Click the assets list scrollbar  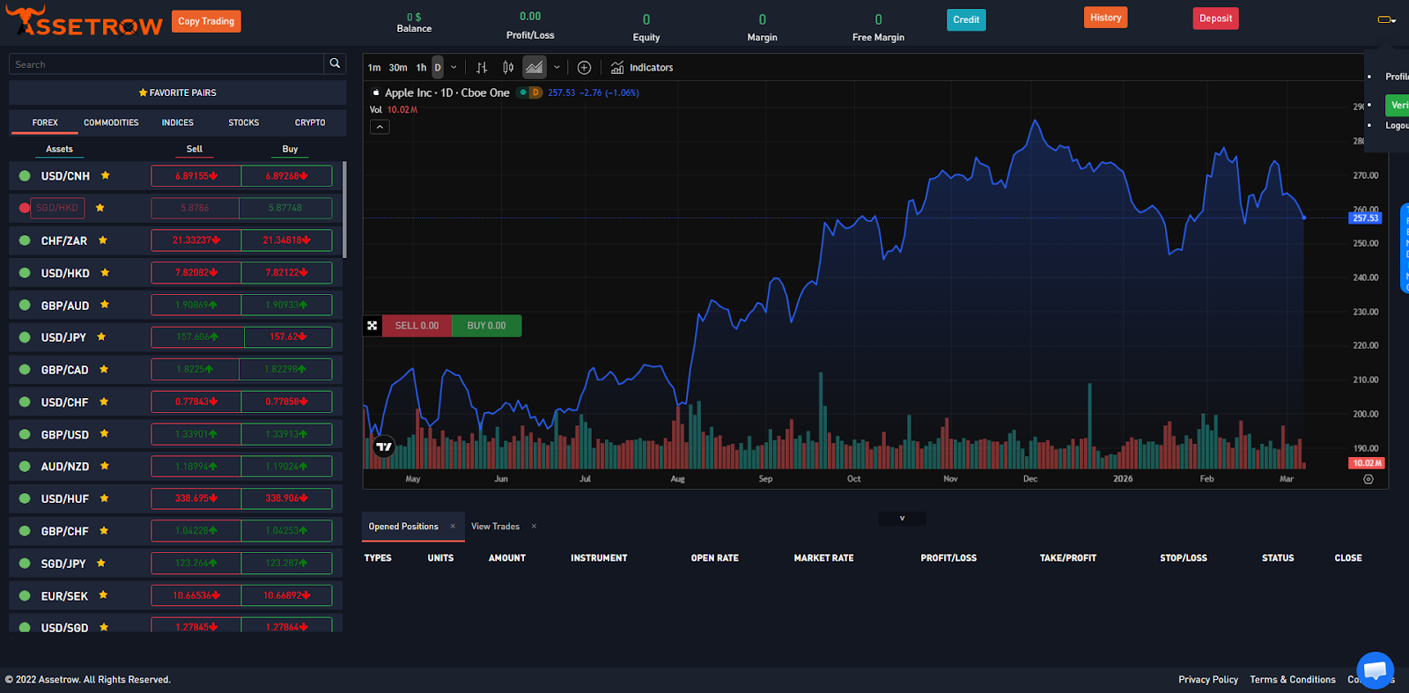tap(344, 211)
